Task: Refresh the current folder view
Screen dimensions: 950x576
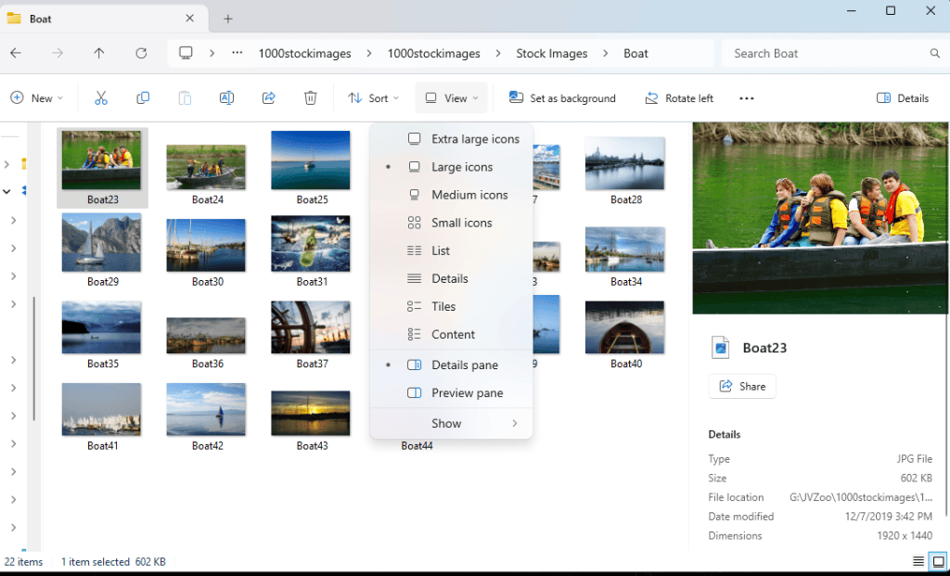Action: click(x=141, y=54)
